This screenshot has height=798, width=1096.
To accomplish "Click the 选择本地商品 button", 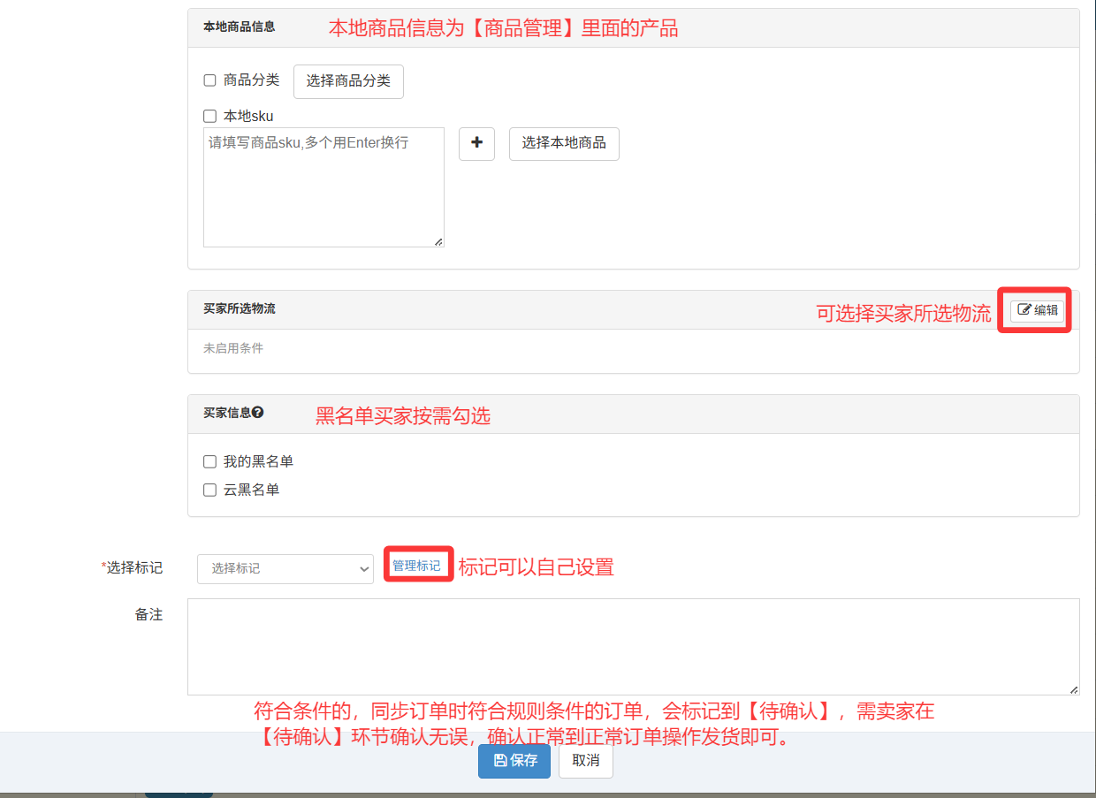I will click(564, 143).
